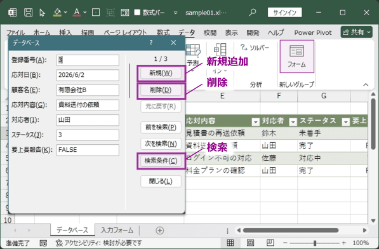The width and height of the screenshot is (379, 249).
Task: Switch to Page Break Preview in status bar
Action: [x=270, y=243]
